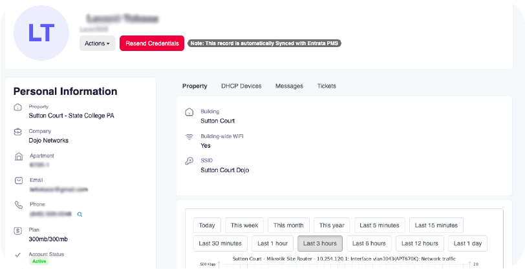Click the Company stack icon
This screenshot has width=525, height=269.
tap(18, 132)
